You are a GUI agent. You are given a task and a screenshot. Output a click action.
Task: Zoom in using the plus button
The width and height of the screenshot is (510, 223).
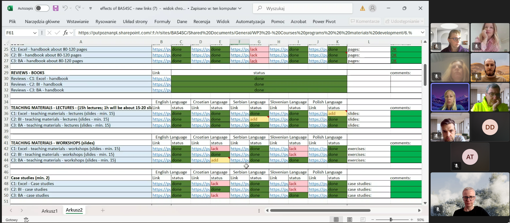click(x=412, y=220)
